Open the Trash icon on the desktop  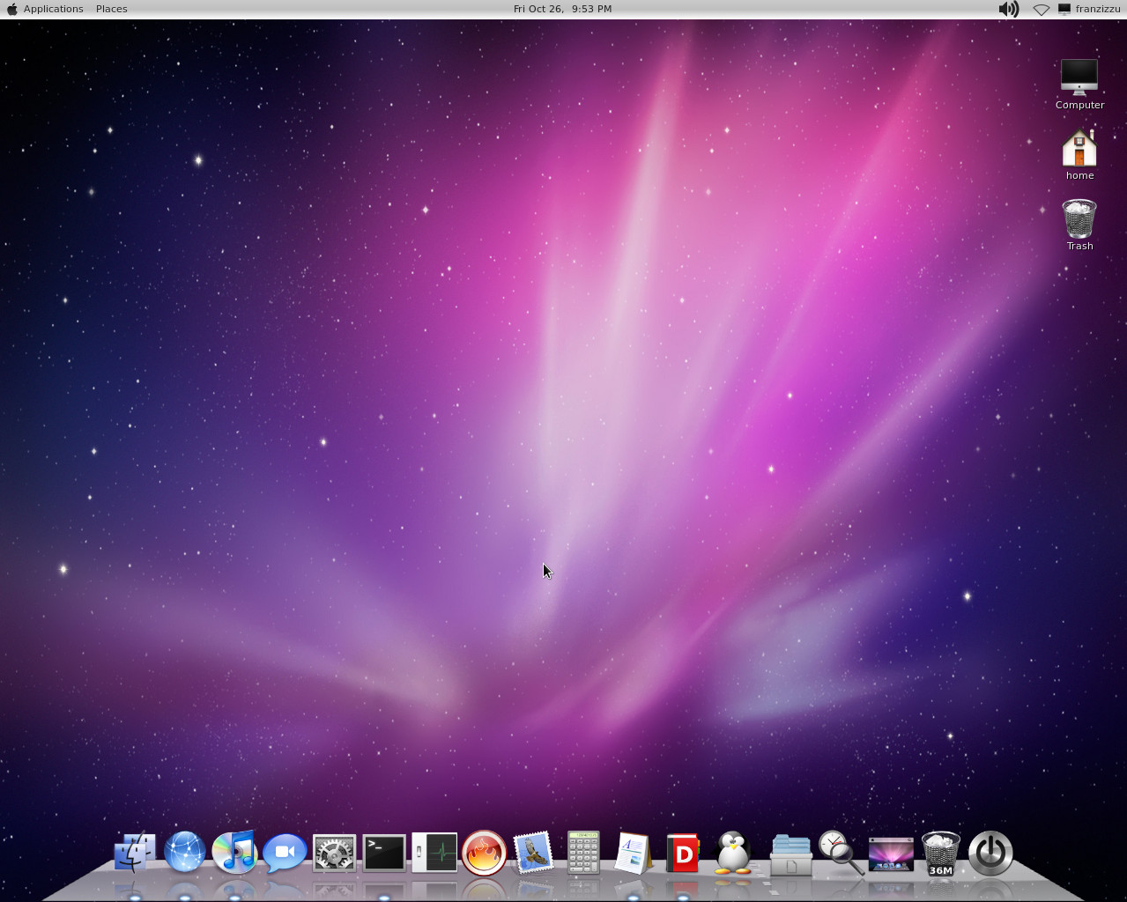coord(1079,225)
